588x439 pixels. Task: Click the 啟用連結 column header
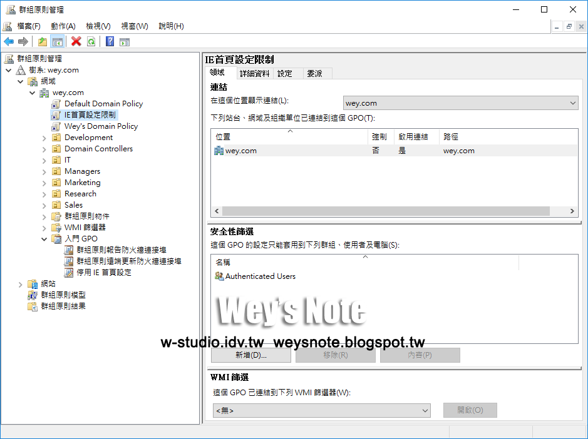coord(416,137)
